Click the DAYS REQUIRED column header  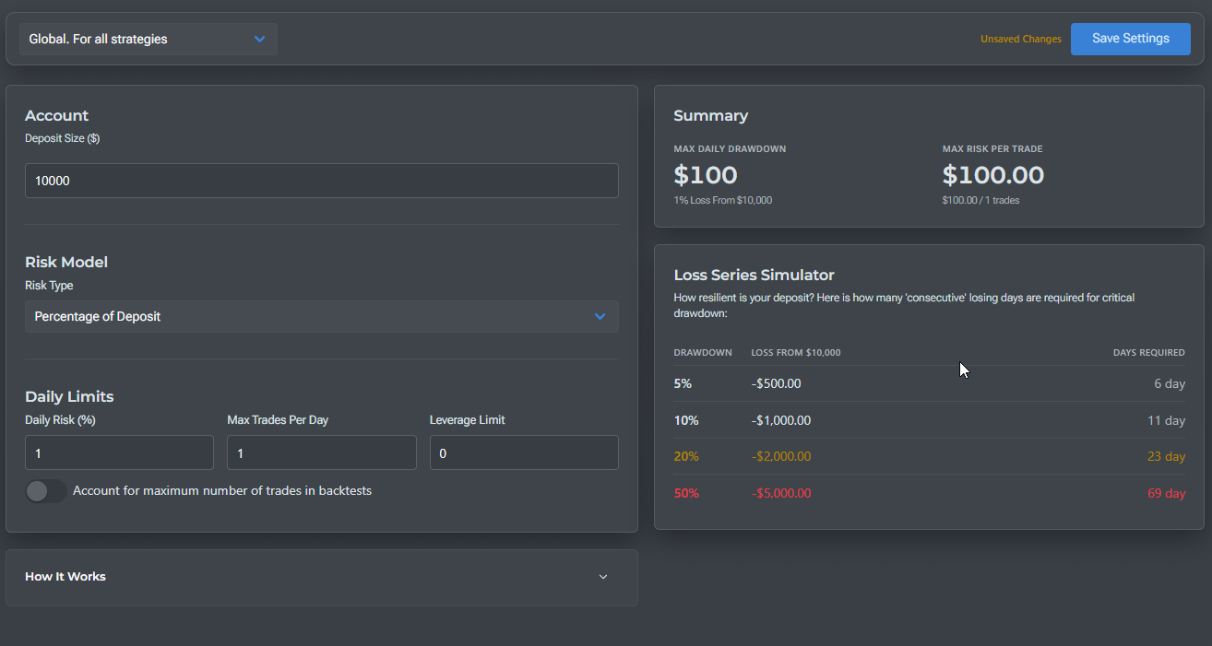pos(1148,353)
